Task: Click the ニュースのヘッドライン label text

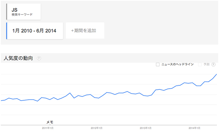Action: (177, 64)
